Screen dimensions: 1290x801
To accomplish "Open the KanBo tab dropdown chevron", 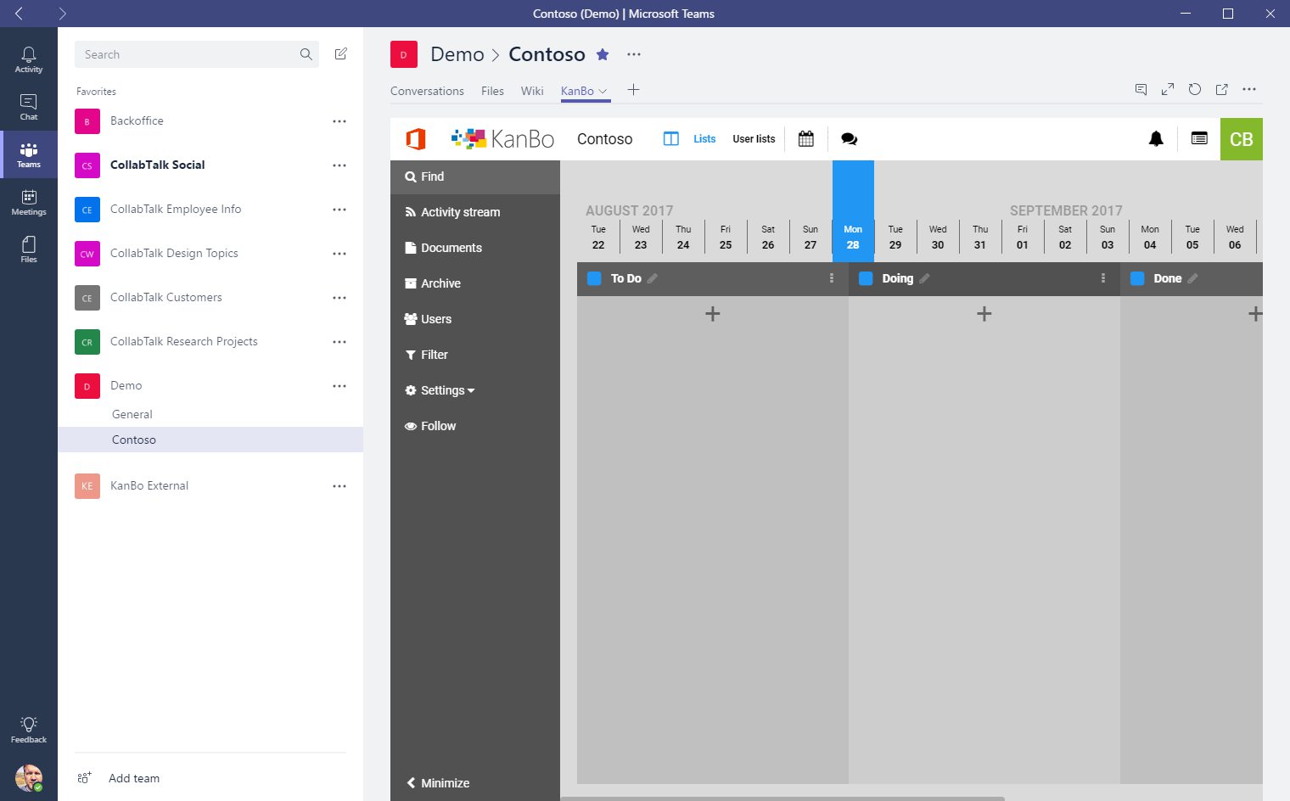I will pos(603,91).
